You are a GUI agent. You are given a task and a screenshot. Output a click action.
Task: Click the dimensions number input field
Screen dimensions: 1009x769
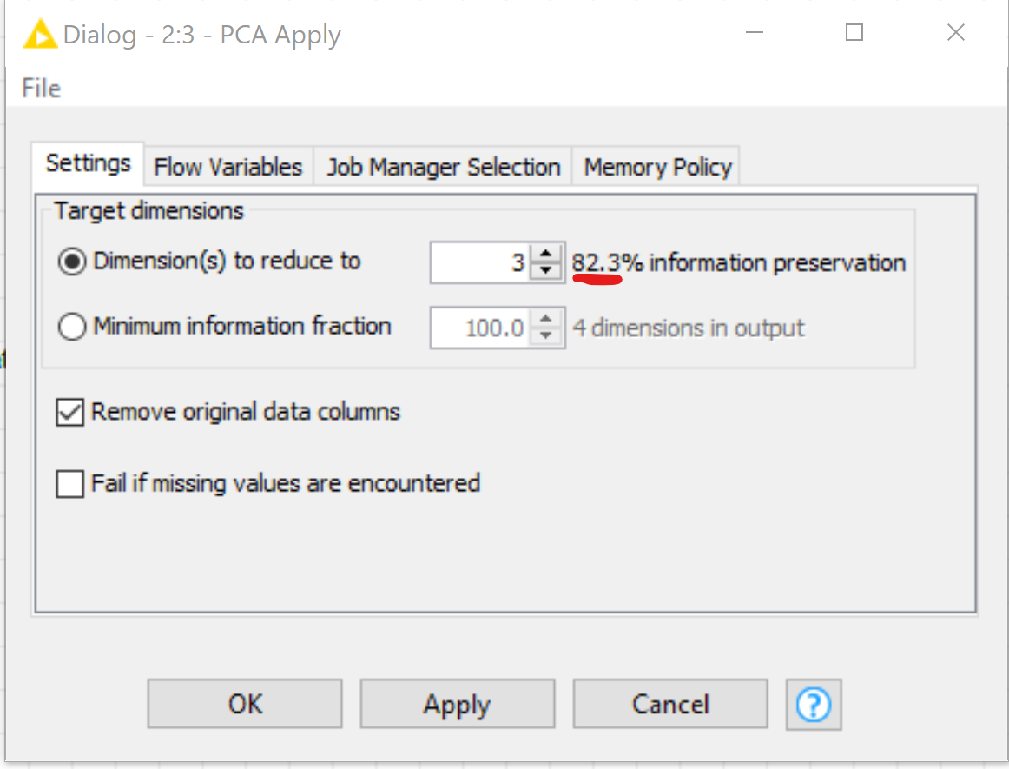[x=480, y=262]
